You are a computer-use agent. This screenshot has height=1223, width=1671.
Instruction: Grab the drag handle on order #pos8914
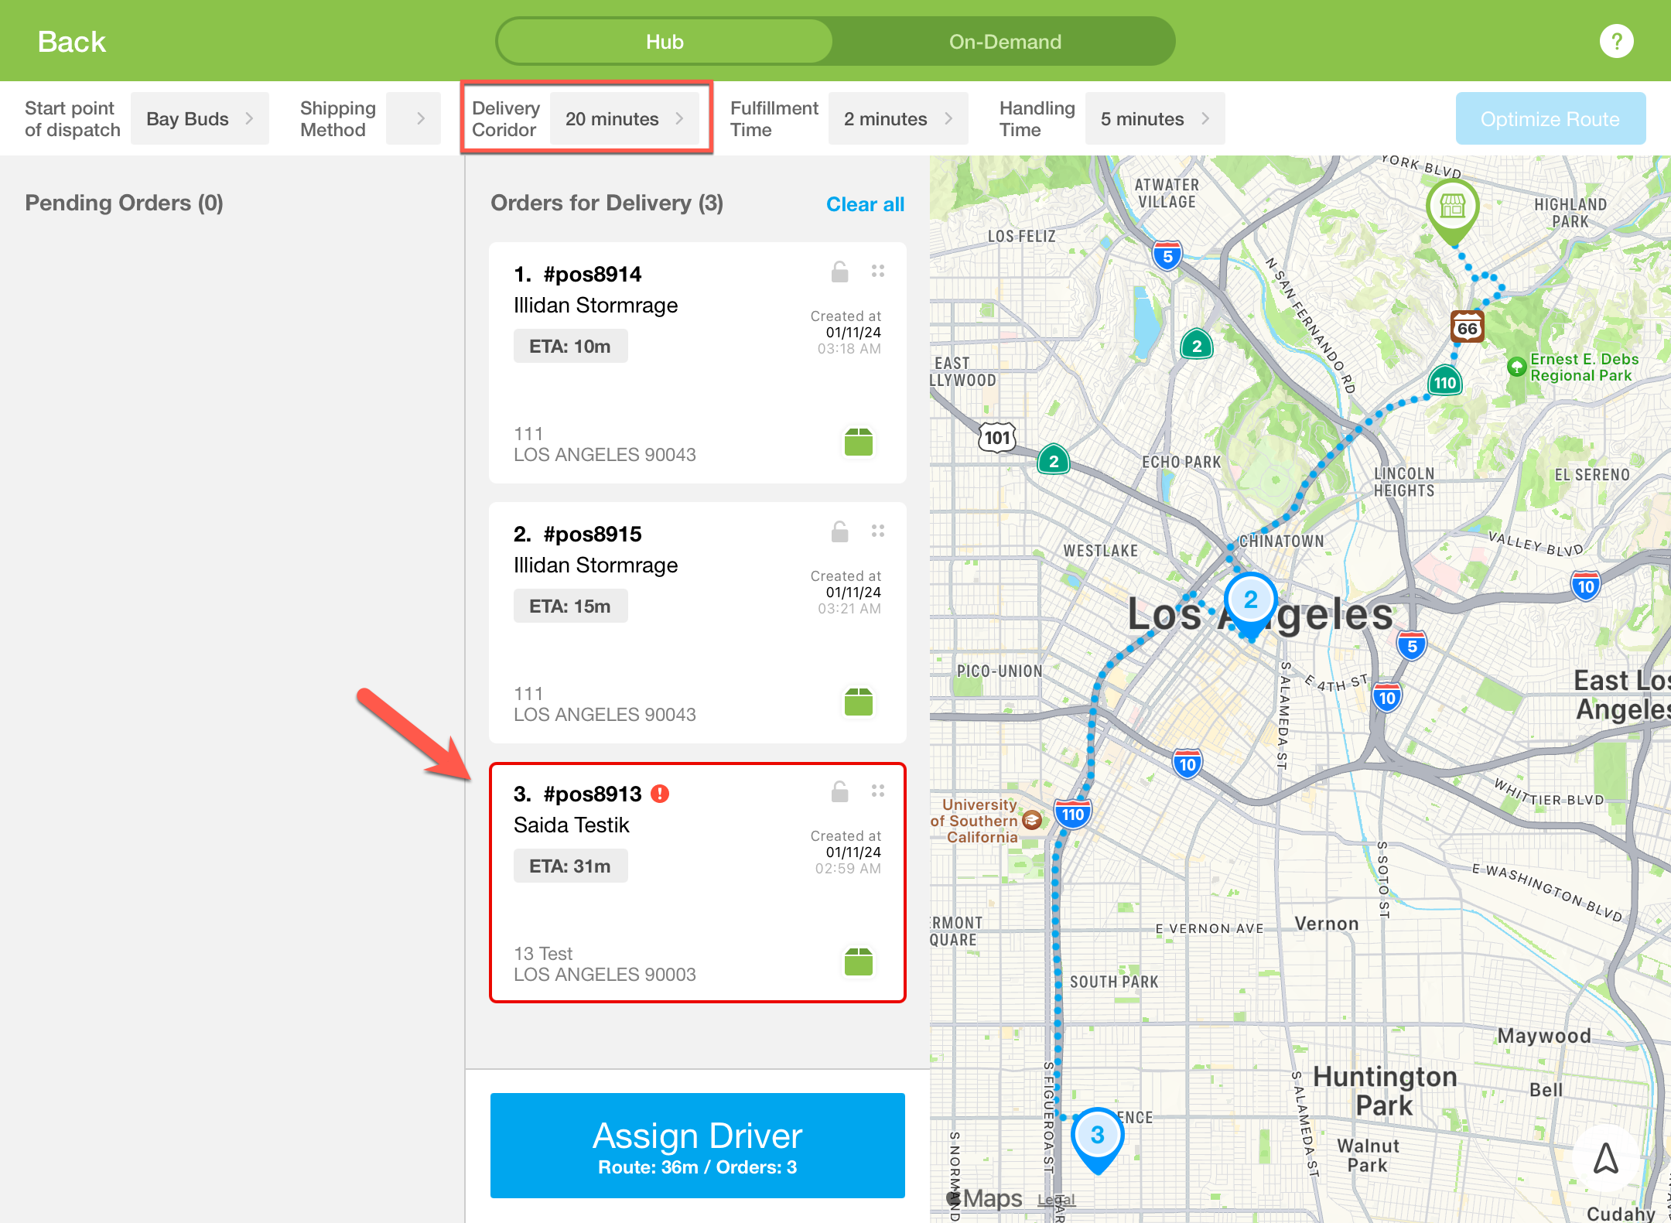878,271
